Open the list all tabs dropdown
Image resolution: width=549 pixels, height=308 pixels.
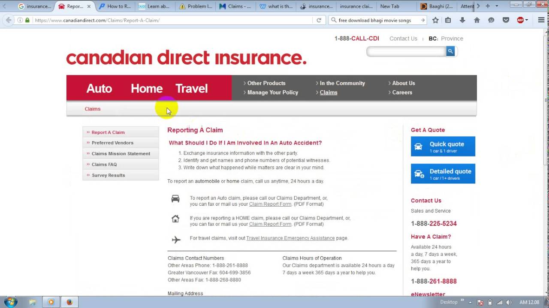tap(497, 6)
